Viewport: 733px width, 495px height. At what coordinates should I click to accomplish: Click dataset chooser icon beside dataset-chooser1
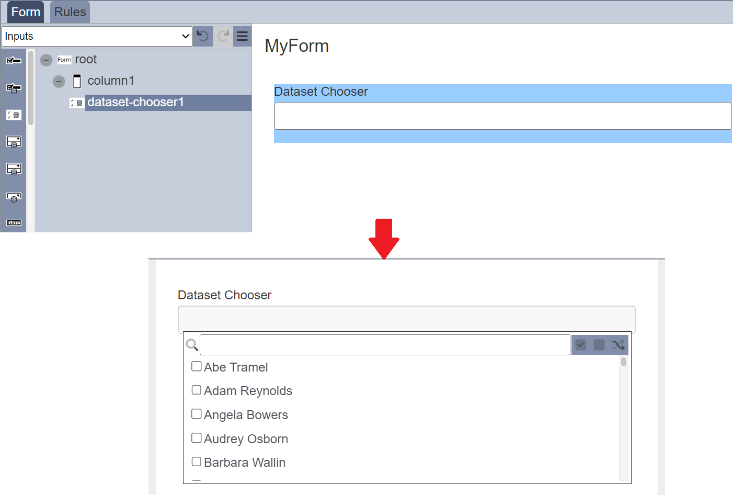77,103
